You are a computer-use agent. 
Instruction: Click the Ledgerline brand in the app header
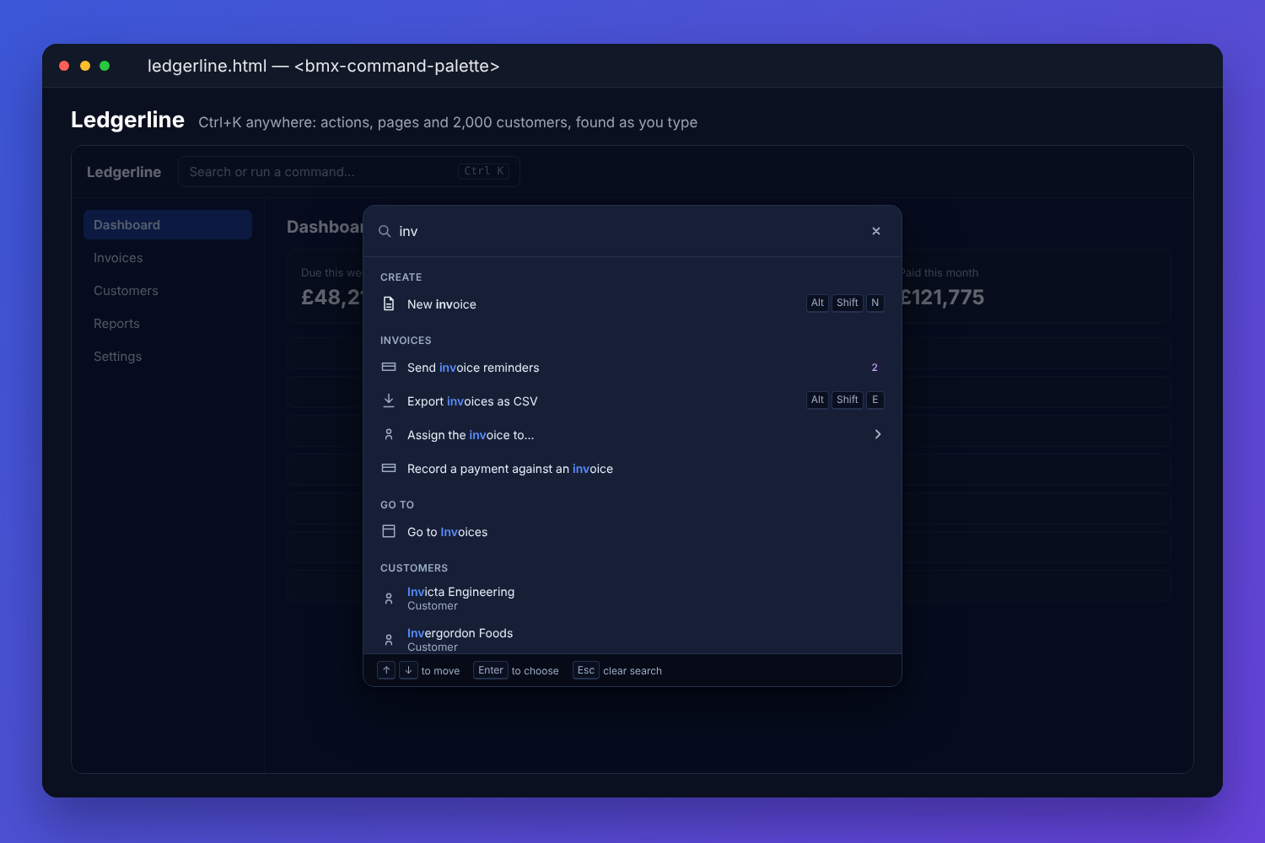pyautogui.click(x=124, y=172)
